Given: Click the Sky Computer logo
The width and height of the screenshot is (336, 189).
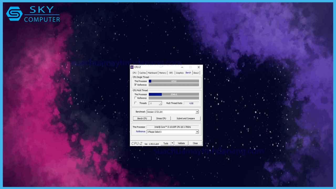Looking at the screenshot, I should [33, 14].
